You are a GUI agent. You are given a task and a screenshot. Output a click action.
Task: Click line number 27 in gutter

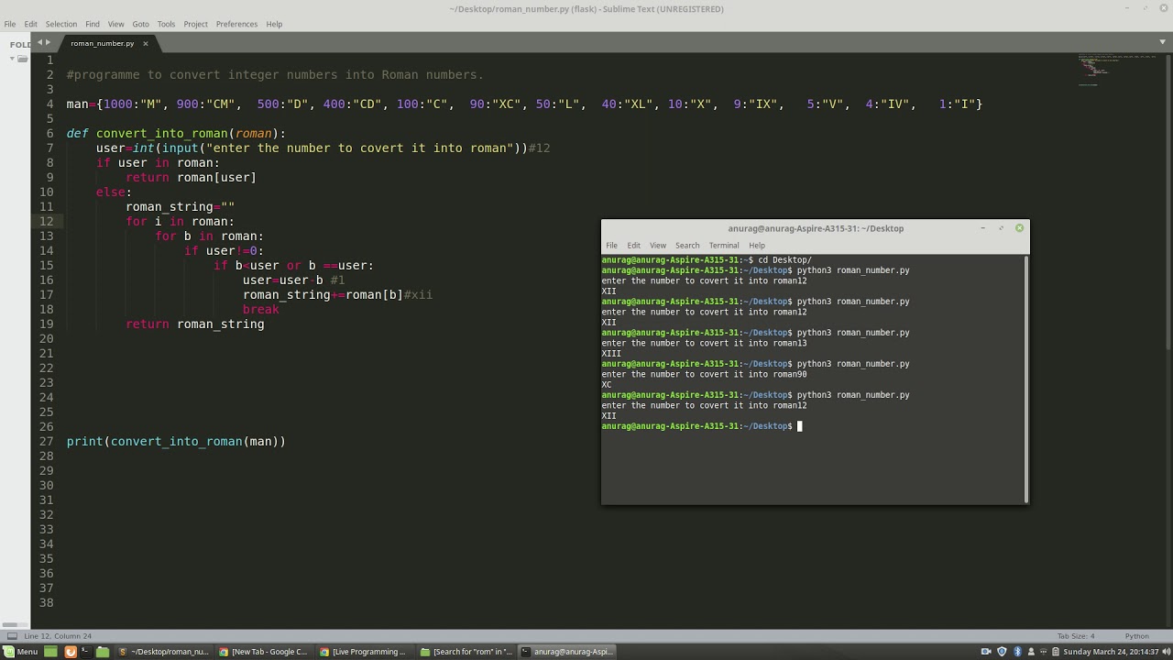[x=46, y=441]
